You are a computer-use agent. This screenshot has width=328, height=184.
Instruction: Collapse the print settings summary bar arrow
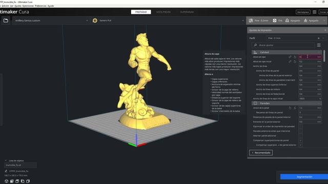[324, 20]
